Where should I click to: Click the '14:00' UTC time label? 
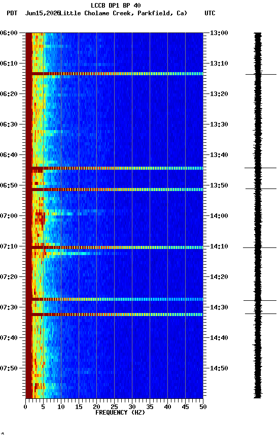(x=219, y=216)
